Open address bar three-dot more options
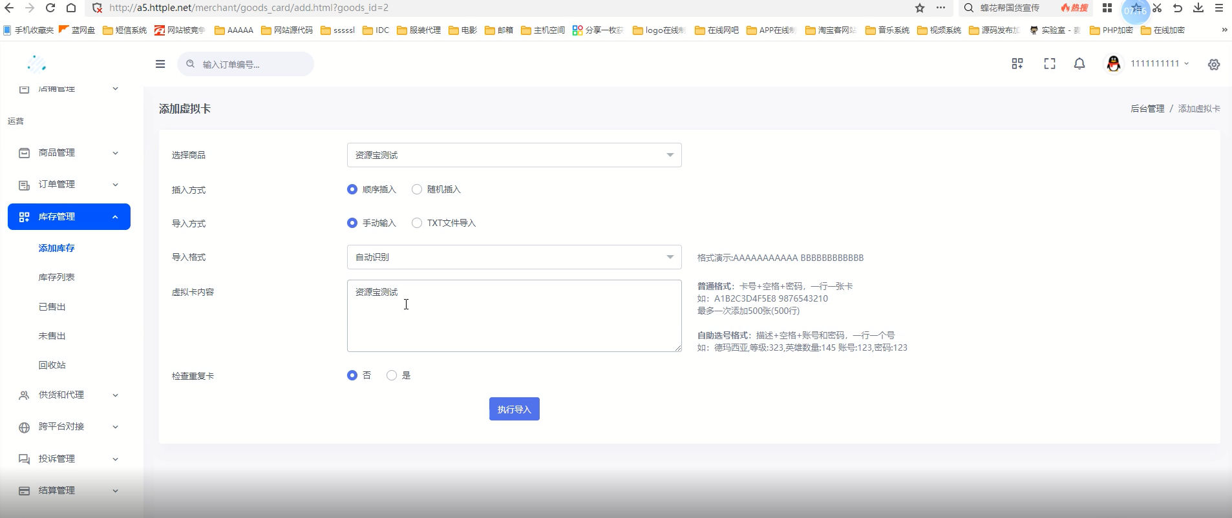The height and width of the screenshot is (518, 1232). [x=940, y=8]
